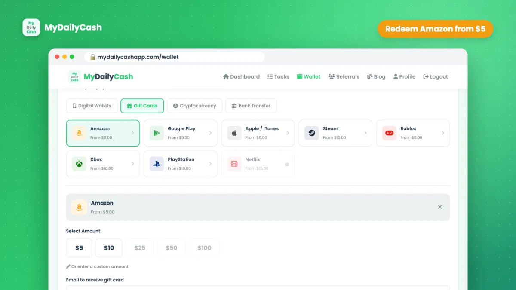Click the padlock icon in the address bar
The height and width of the screenshot is (290, 516).
click(92, 57)
